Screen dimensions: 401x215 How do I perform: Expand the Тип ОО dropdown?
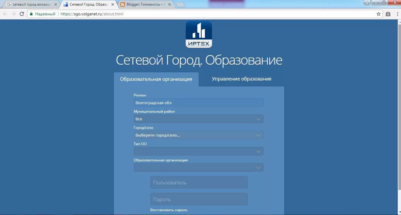[x=198, y=151]
